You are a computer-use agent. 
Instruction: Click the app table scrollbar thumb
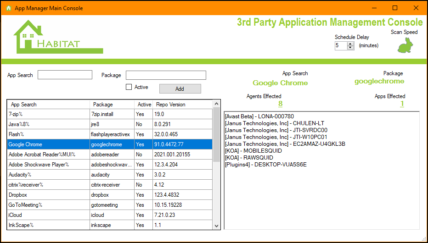[x=216, y=135]
